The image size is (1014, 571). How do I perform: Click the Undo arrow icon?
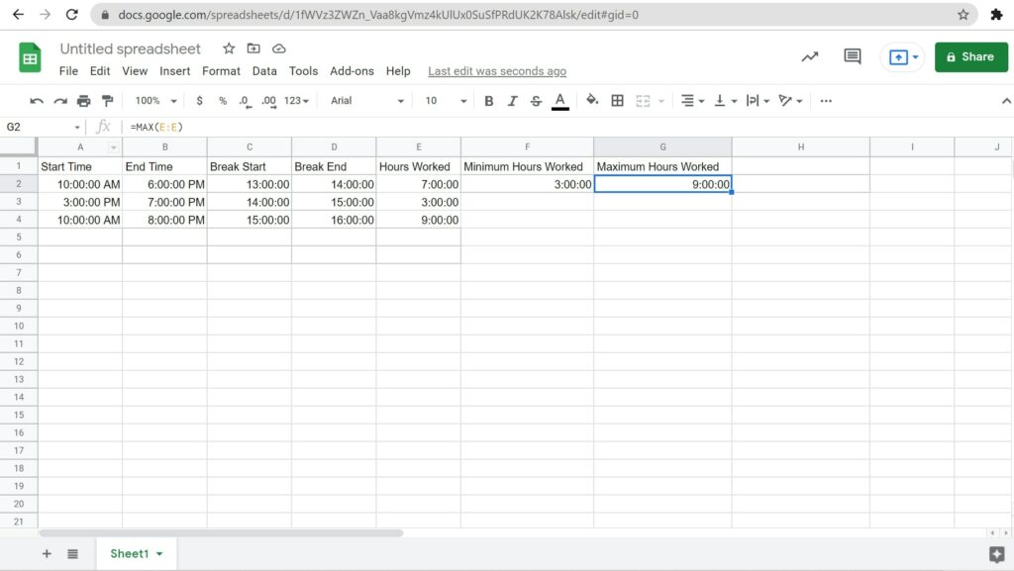(37, 101)
